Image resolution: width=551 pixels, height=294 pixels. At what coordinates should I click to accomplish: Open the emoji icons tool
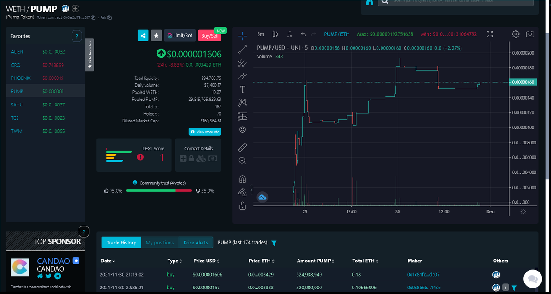tap(243, 130)
